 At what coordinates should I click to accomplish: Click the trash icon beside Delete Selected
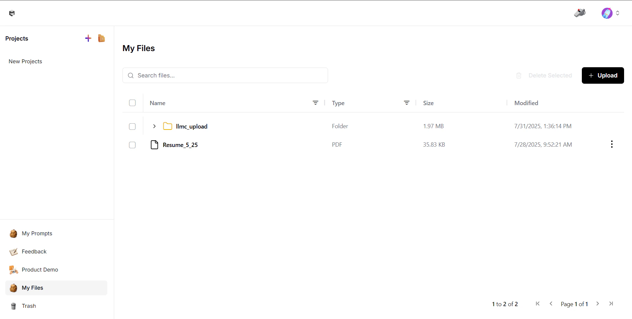coord(518,75)
